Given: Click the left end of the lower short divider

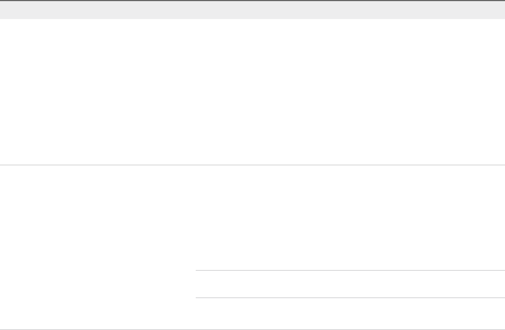Looking at the screenshot, I should pyautogui.click(x=198, y=298).
